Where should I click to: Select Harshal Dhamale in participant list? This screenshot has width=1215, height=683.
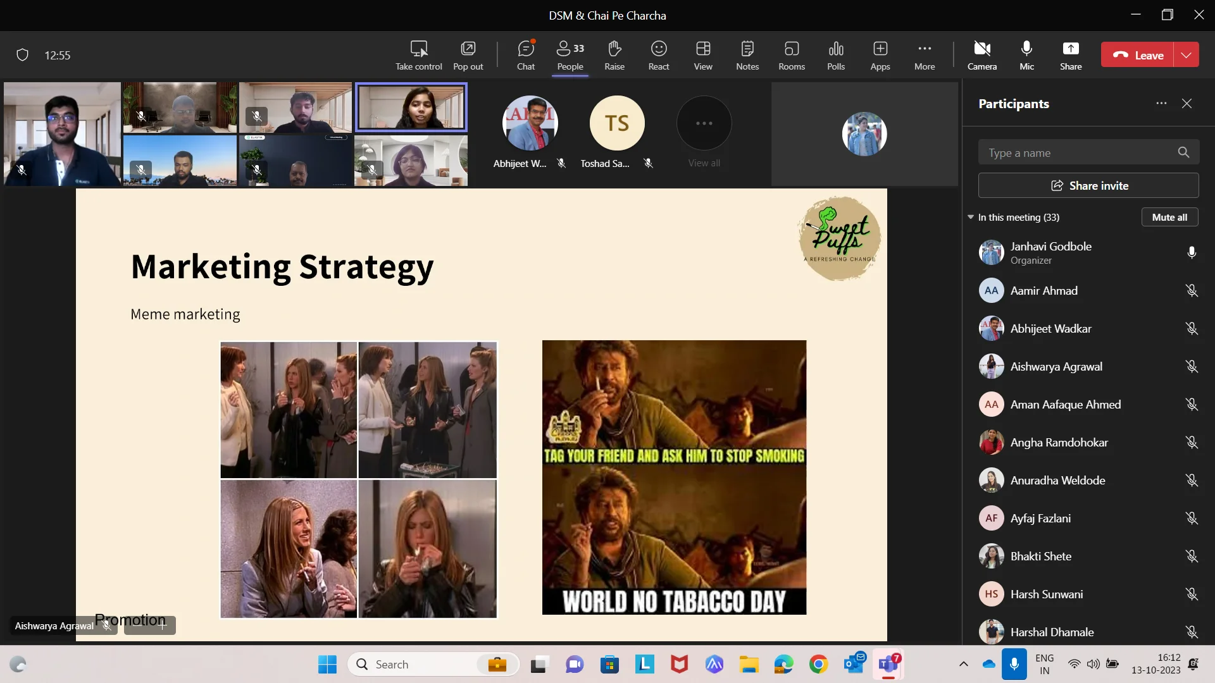pos(1088,632)
